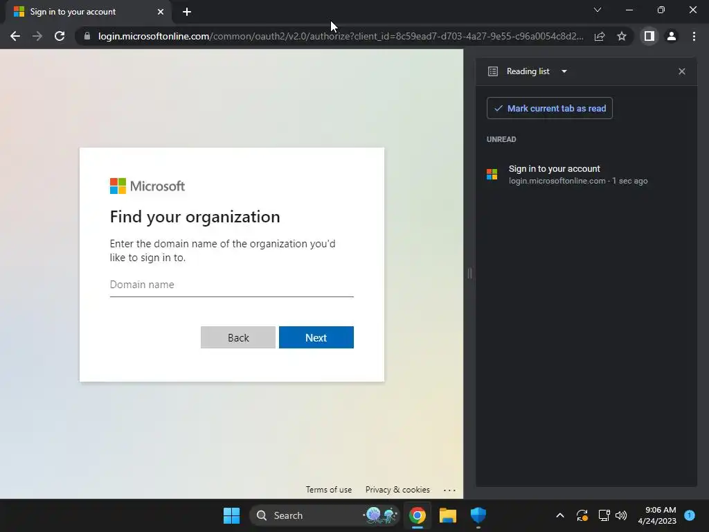The width and height of the screenshot is (709, 532).
Task: Open File Explorer from the taskbar
Action: pos(448,515)
